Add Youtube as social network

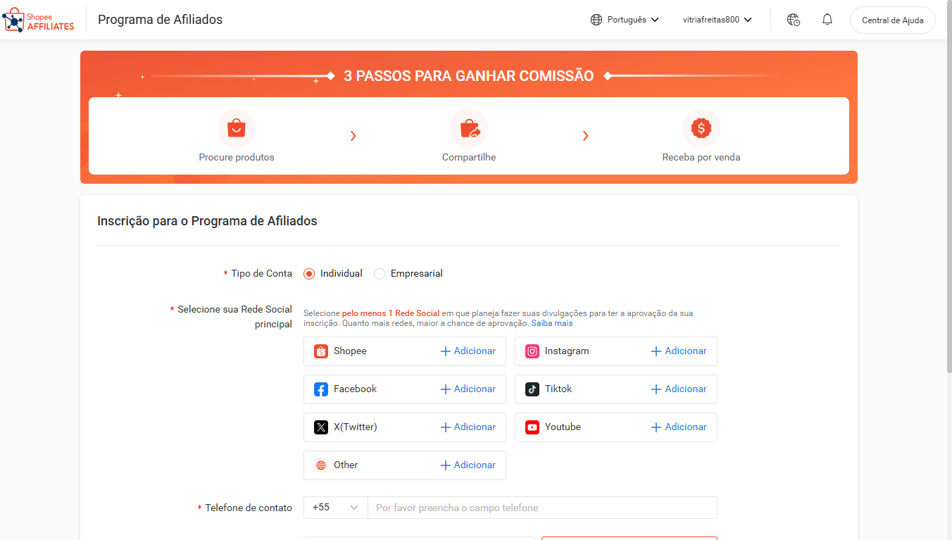(x=679, y=427)
